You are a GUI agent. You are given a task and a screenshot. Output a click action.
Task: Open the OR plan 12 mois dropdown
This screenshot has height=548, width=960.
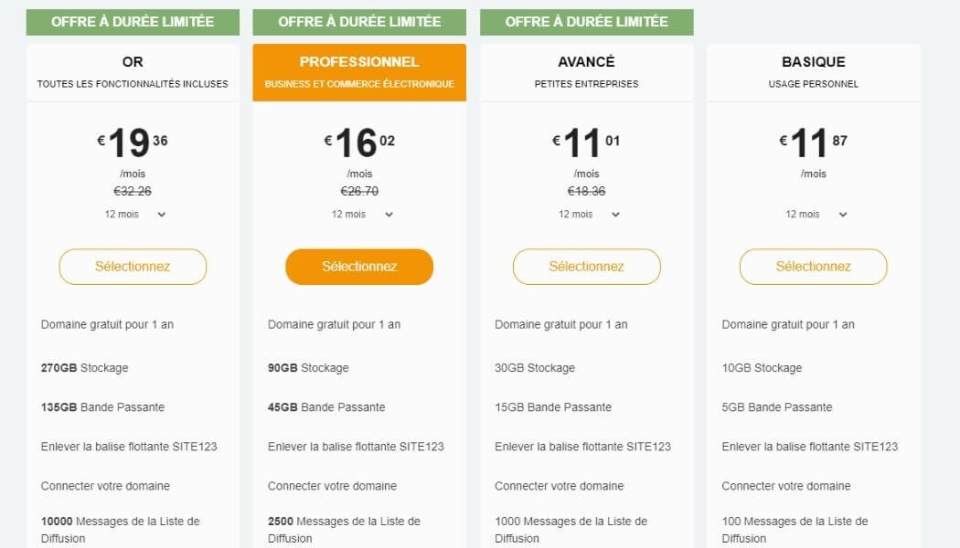click(x=134, y=215)
